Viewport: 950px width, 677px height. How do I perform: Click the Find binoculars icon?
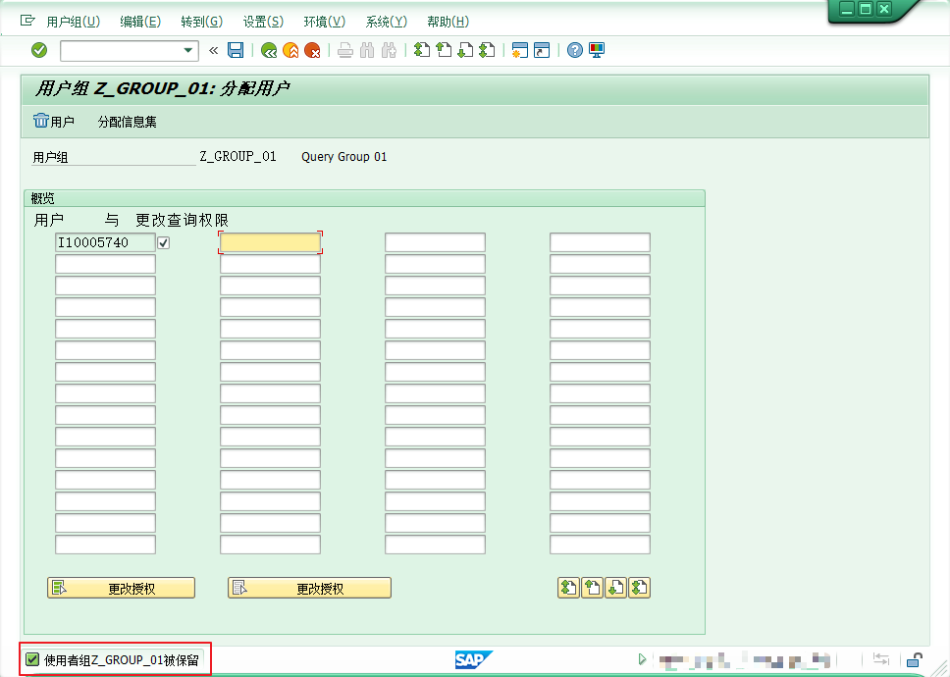[367, 50]
